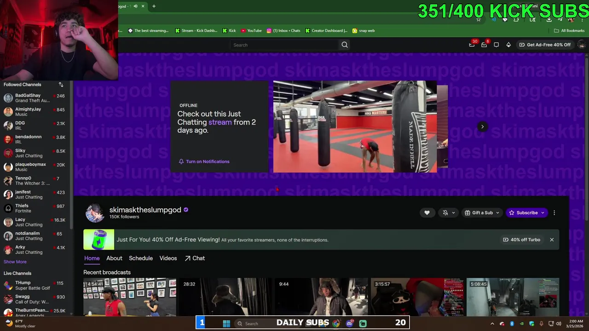
Task: Open the Schedule tab
Action: (x=141, y=258)
